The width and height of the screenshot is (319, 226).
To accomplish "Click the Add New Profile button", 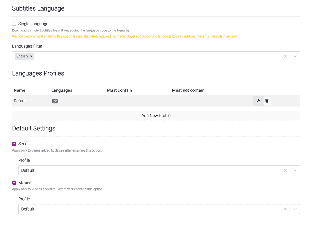I will pyautogui.click(x=156, y=115).
